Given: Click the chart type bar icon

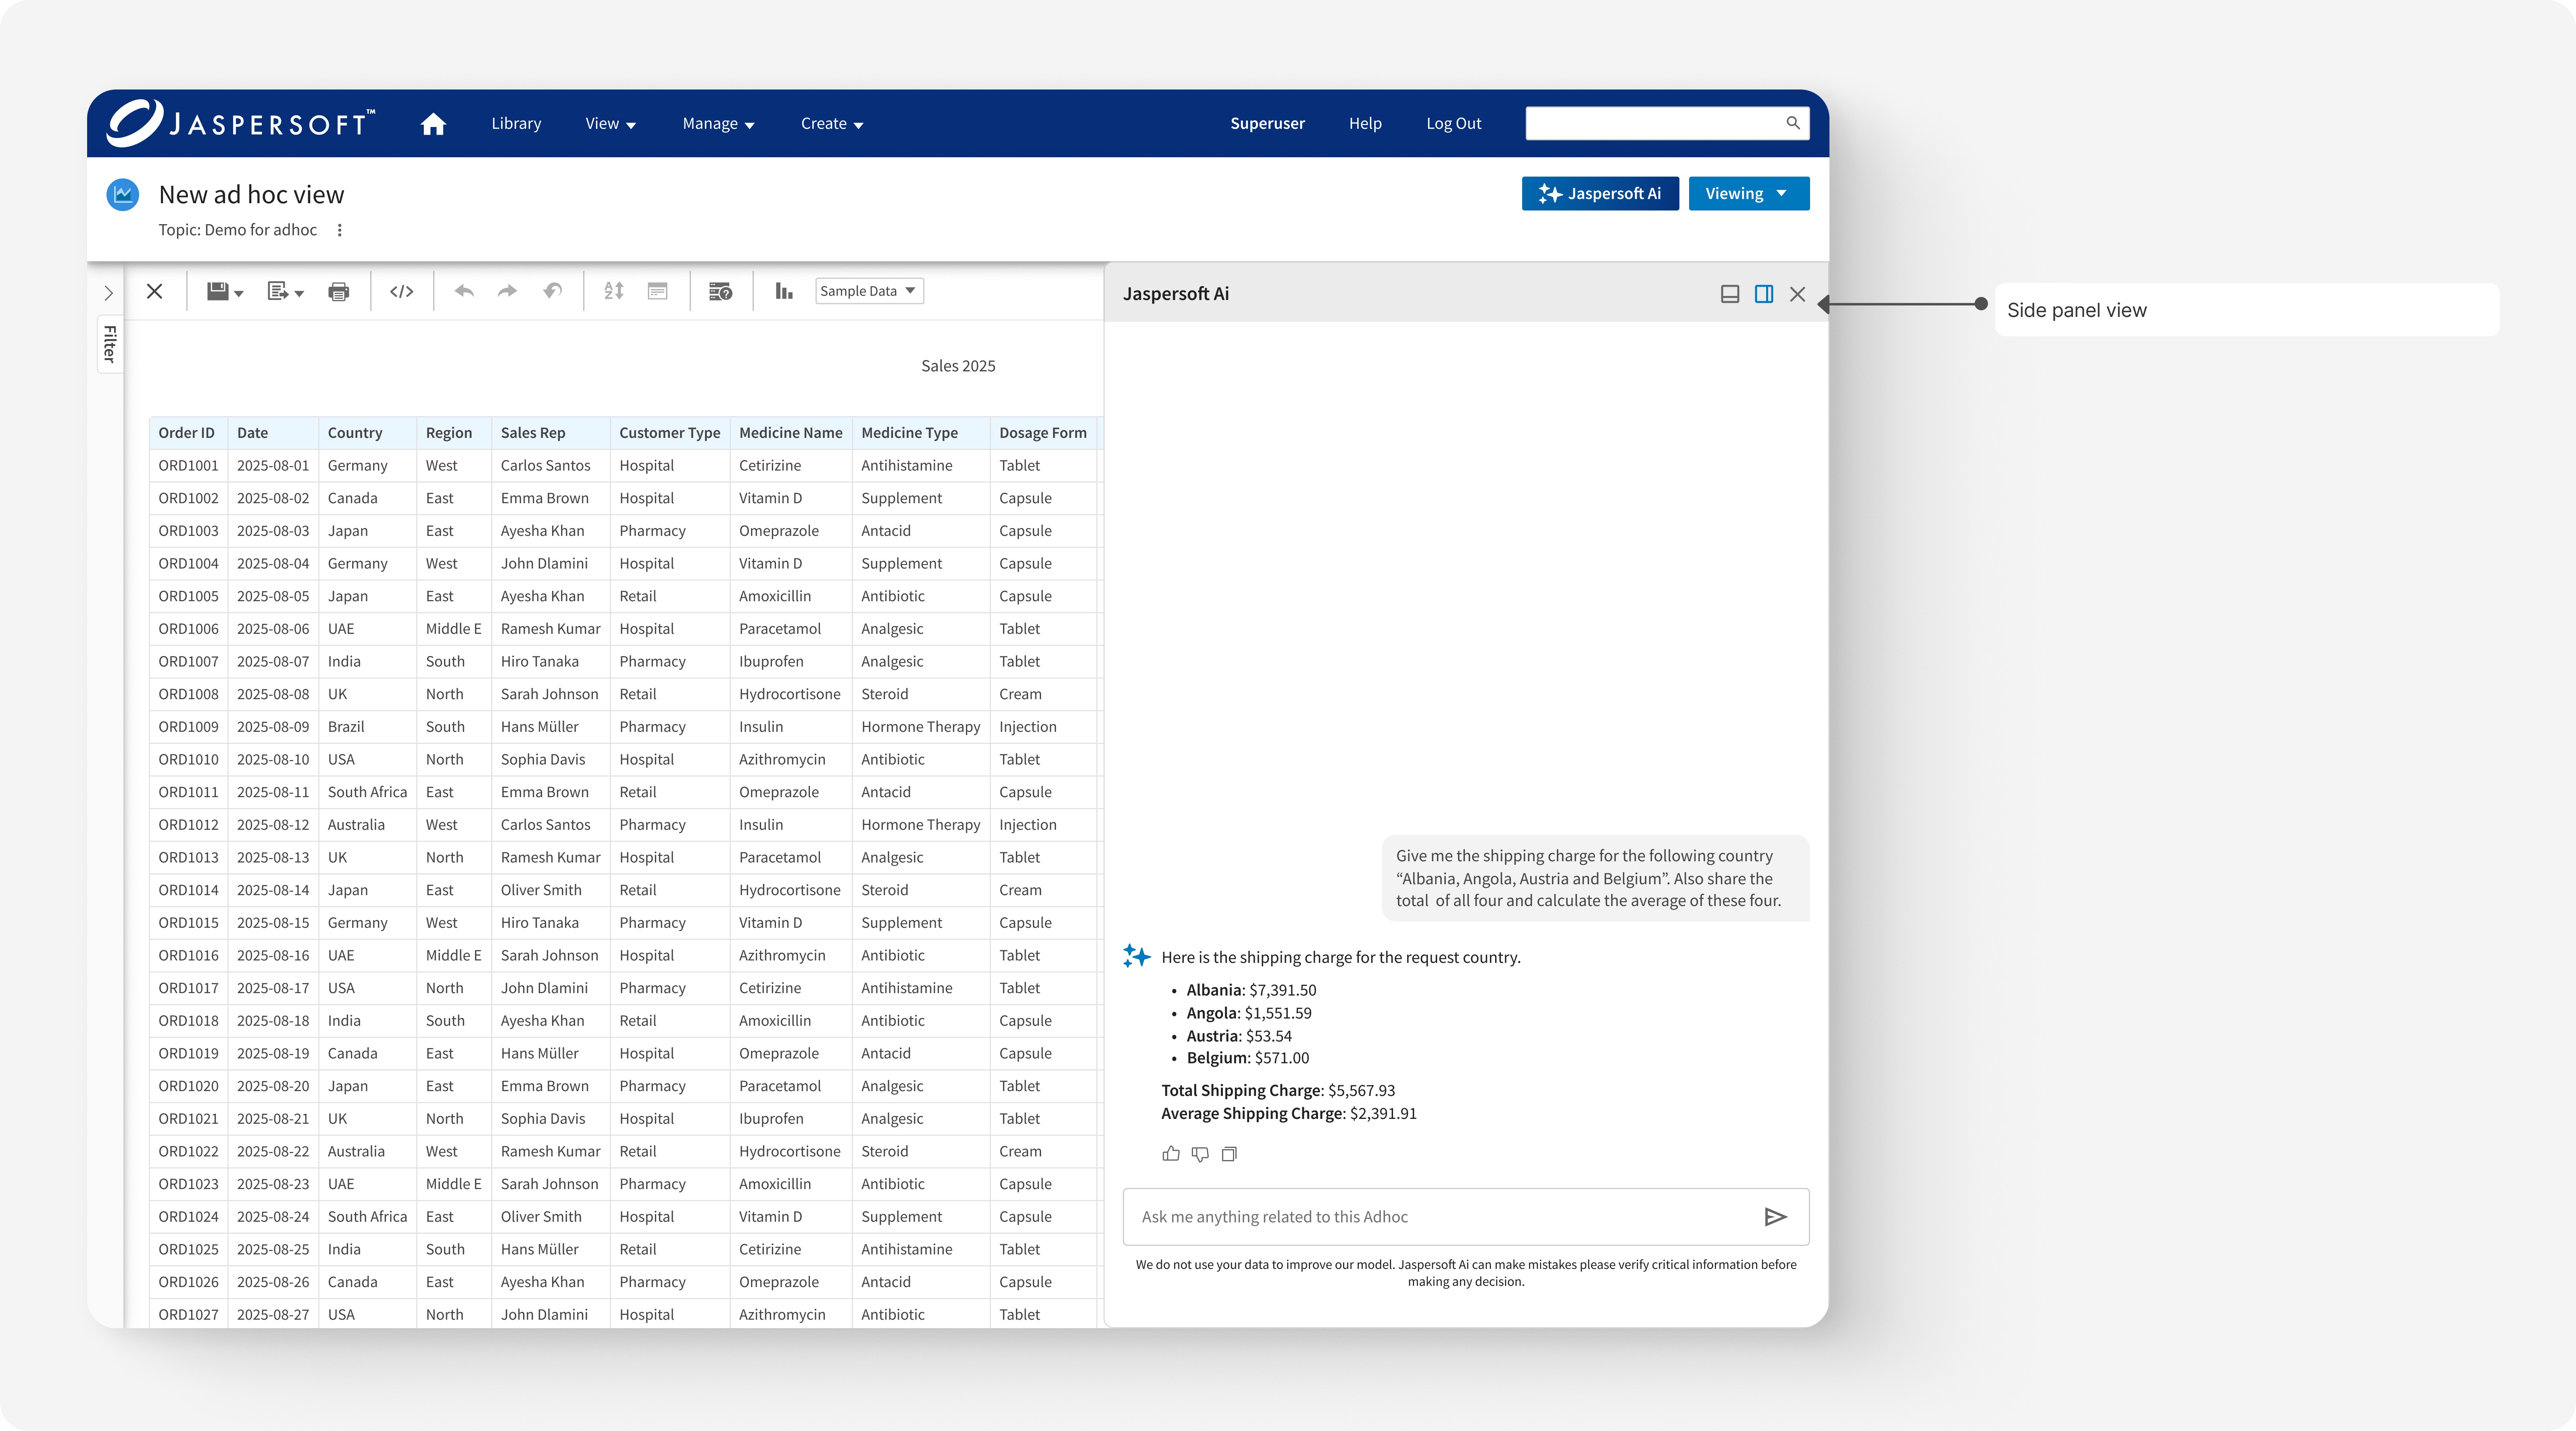Looking at the screenshot, I should [784, 291].
